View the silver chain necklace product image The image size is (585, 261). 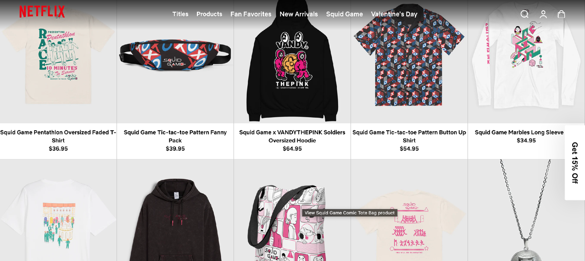(526, 210)
